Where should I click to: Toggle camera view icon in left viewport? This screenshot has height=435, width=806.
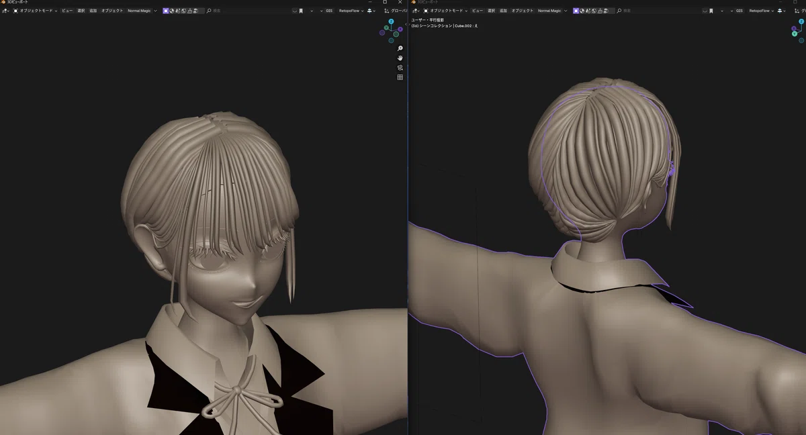400,68
